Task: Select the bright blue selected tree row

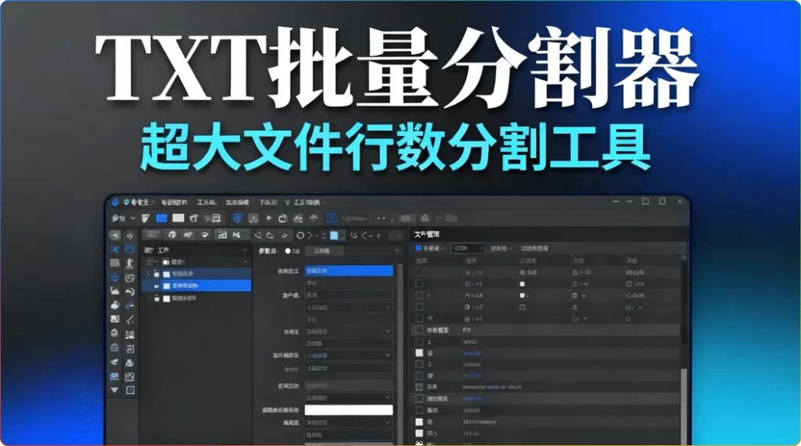Action: (196, 286)
